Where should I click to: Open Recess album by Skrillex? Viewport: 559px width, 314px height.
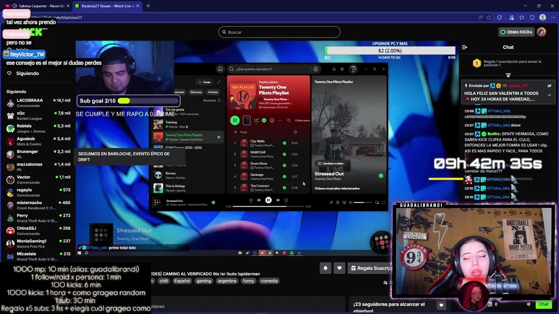[x=188, y=175]
